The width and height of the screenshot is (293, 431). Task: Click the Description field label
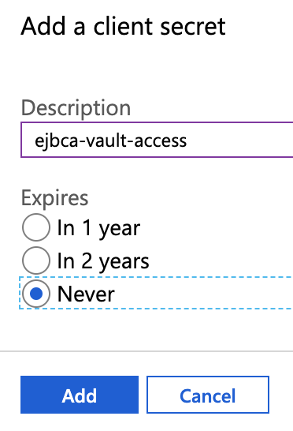click(x=76, y=109)
